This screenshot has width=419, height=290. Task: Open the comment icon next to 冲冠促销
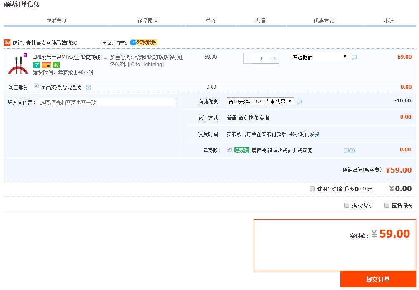pyautogui.click(x=354, y=57)
